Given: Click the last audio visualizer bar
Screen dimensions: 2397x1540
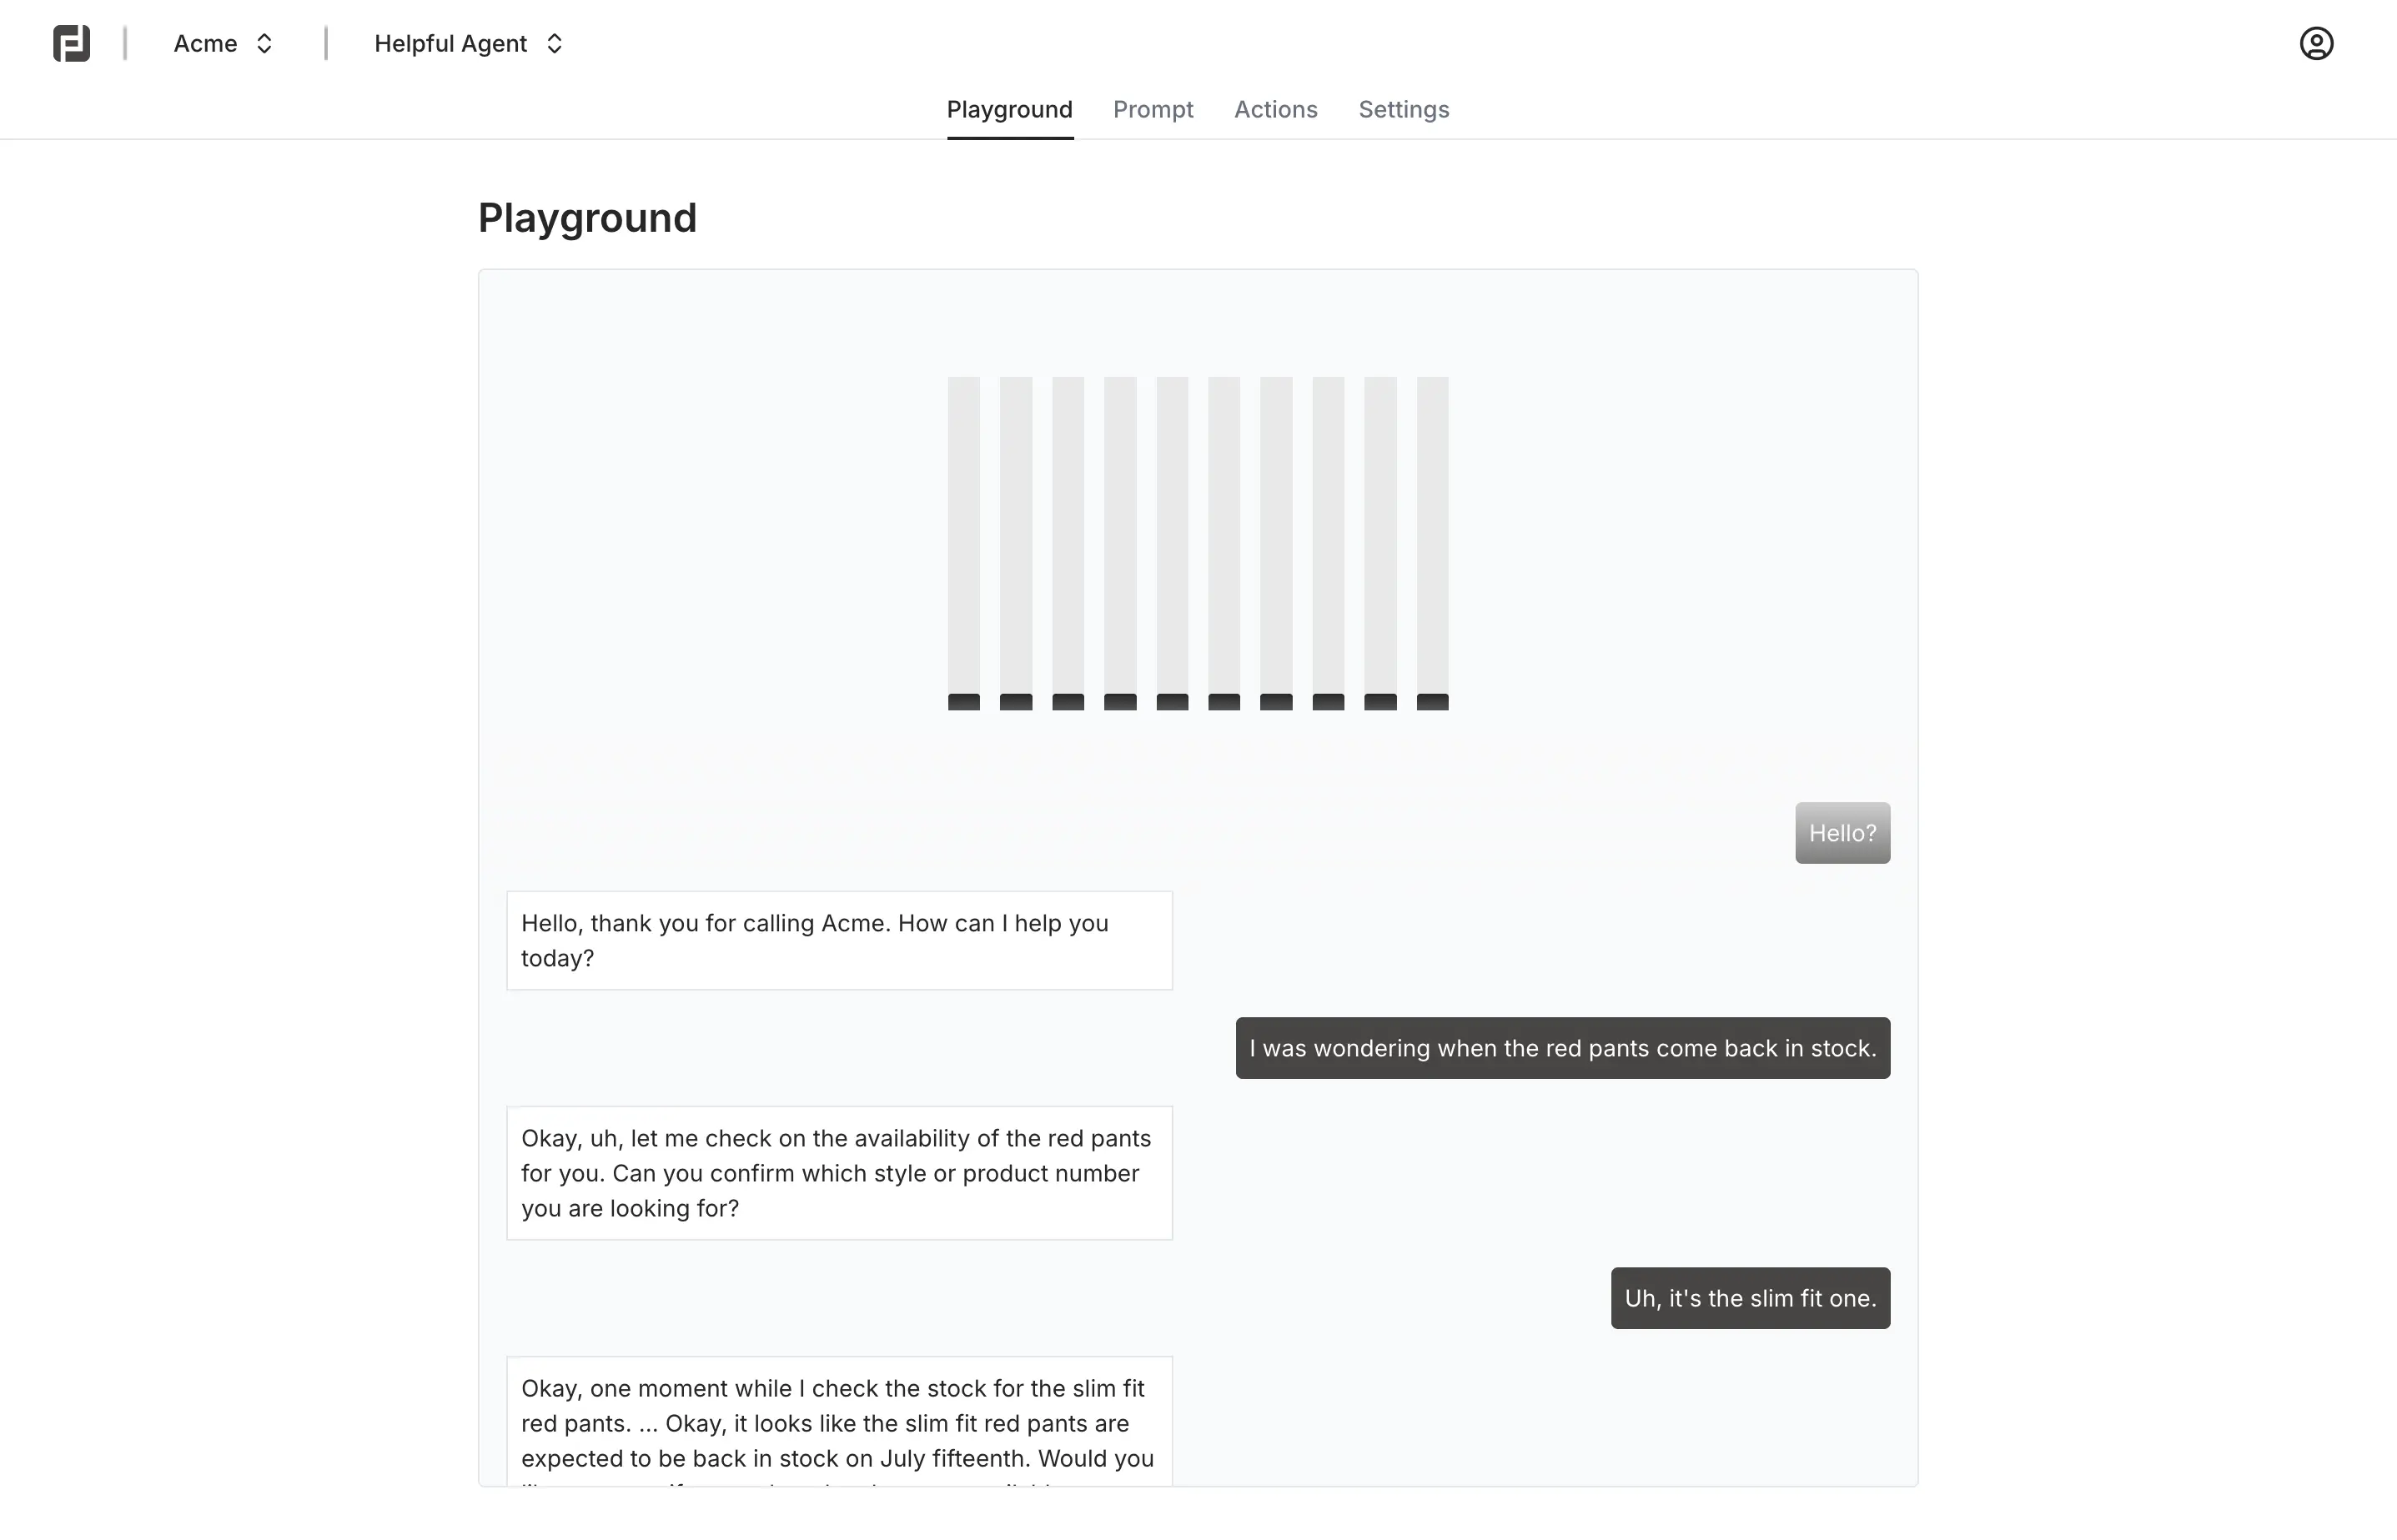Looking at the screenshot, I should (1432, 543).
